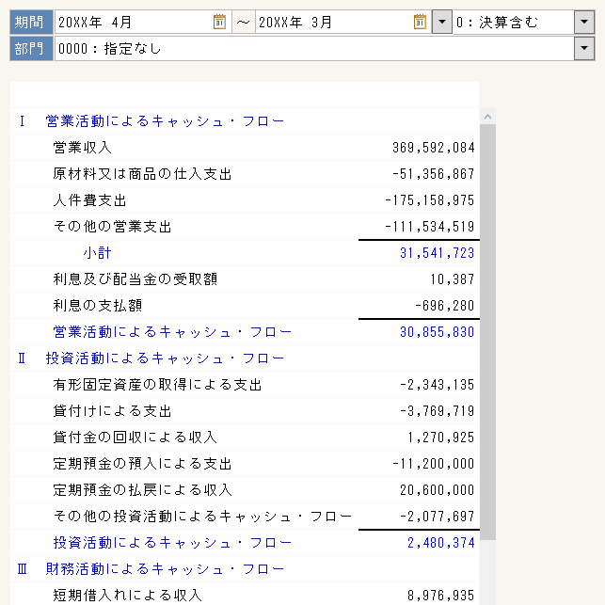Viewport: 605px width, 605px height.
Task: Click the vertical scrollbar thumb of report
Action: pos(487,332)
